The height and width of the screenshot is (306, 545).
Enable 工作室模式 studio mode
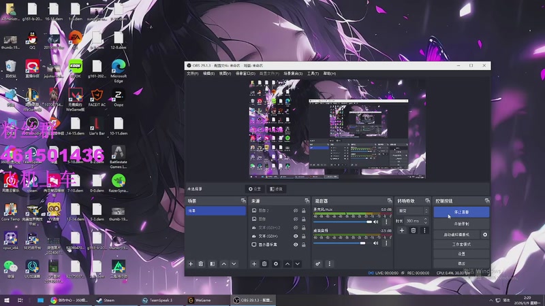(462, 245)
